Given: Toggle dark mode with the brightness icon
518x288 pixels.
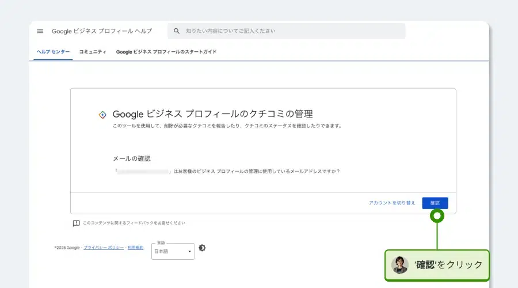Looking at the screenshot, I should [x=202, y=248].
